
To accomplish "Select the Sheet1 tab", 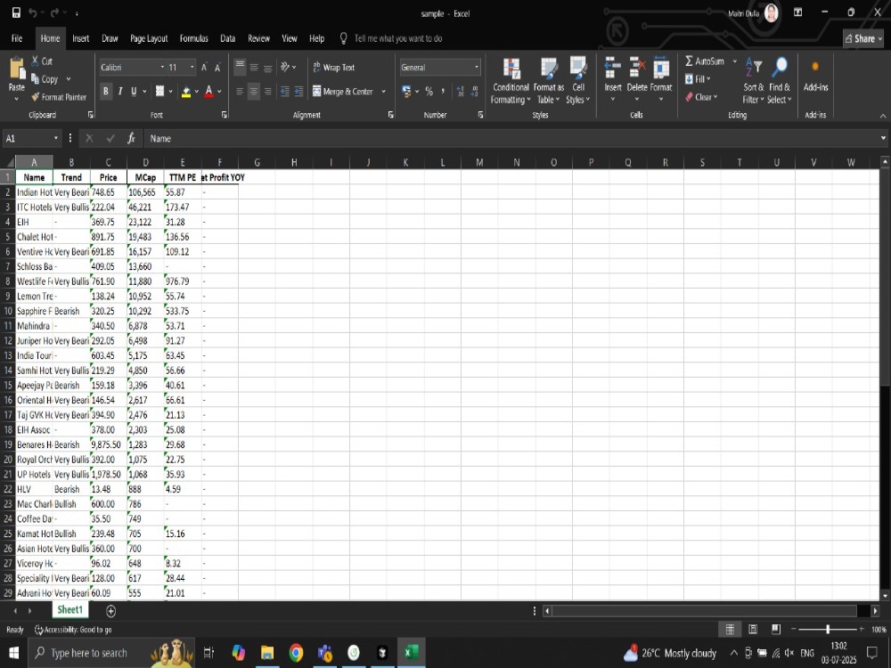I will [69, 609].
